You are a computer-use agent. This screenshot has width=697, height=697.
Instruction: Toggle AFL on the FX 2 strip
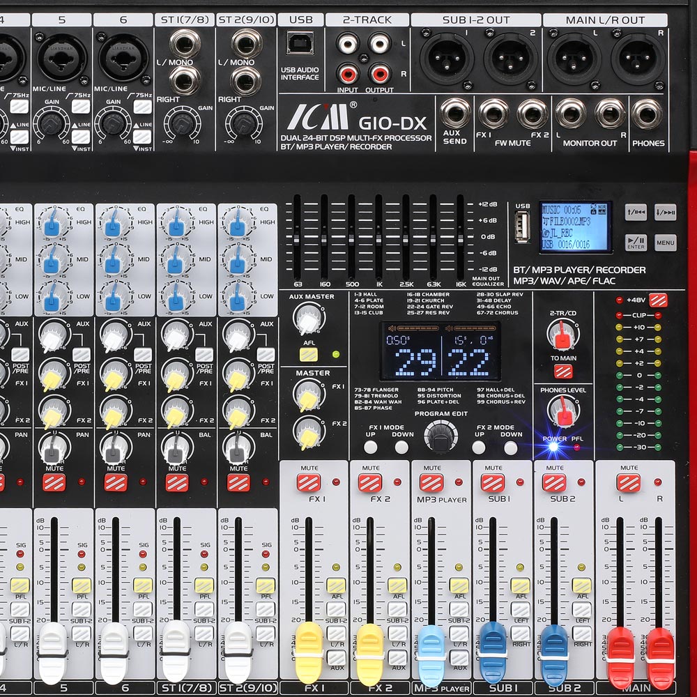(397, 586)
